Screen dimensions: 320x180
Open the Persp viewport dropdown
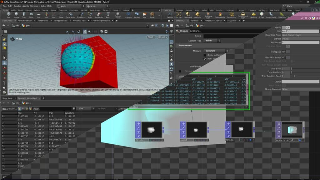click(x=151, y=37)
